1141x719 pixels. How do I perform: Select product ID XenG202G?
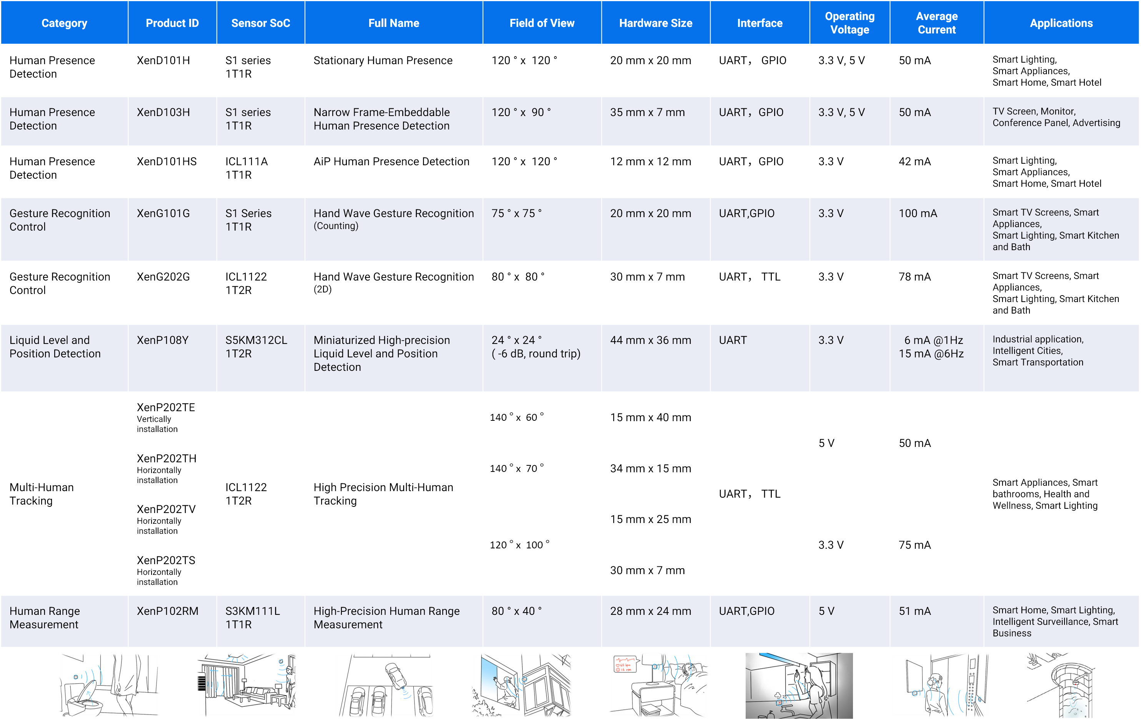coord(163,277)
